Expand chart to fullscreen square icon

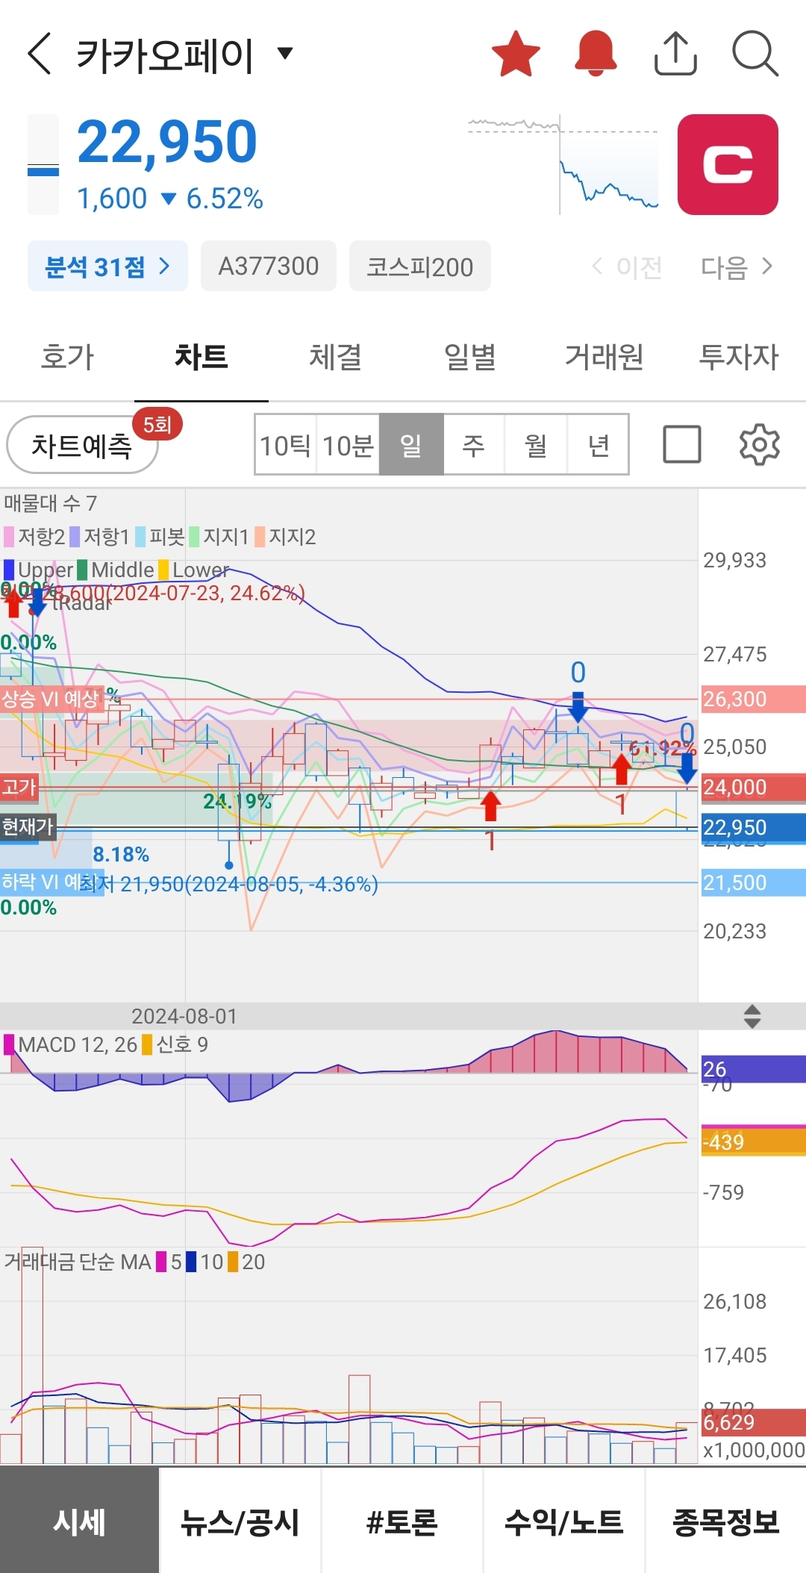(x=682, y=445)
